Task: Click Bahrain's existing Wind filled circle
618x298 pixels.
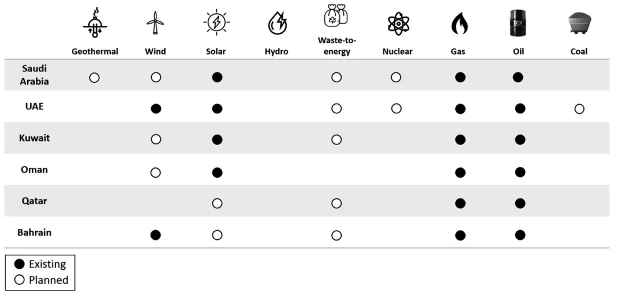Action: [x=155, y=235]
